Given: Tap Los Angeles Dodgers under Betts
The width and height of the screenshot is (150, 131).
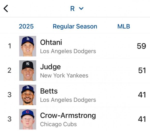Looking at the screenshot, I should 68,100.
